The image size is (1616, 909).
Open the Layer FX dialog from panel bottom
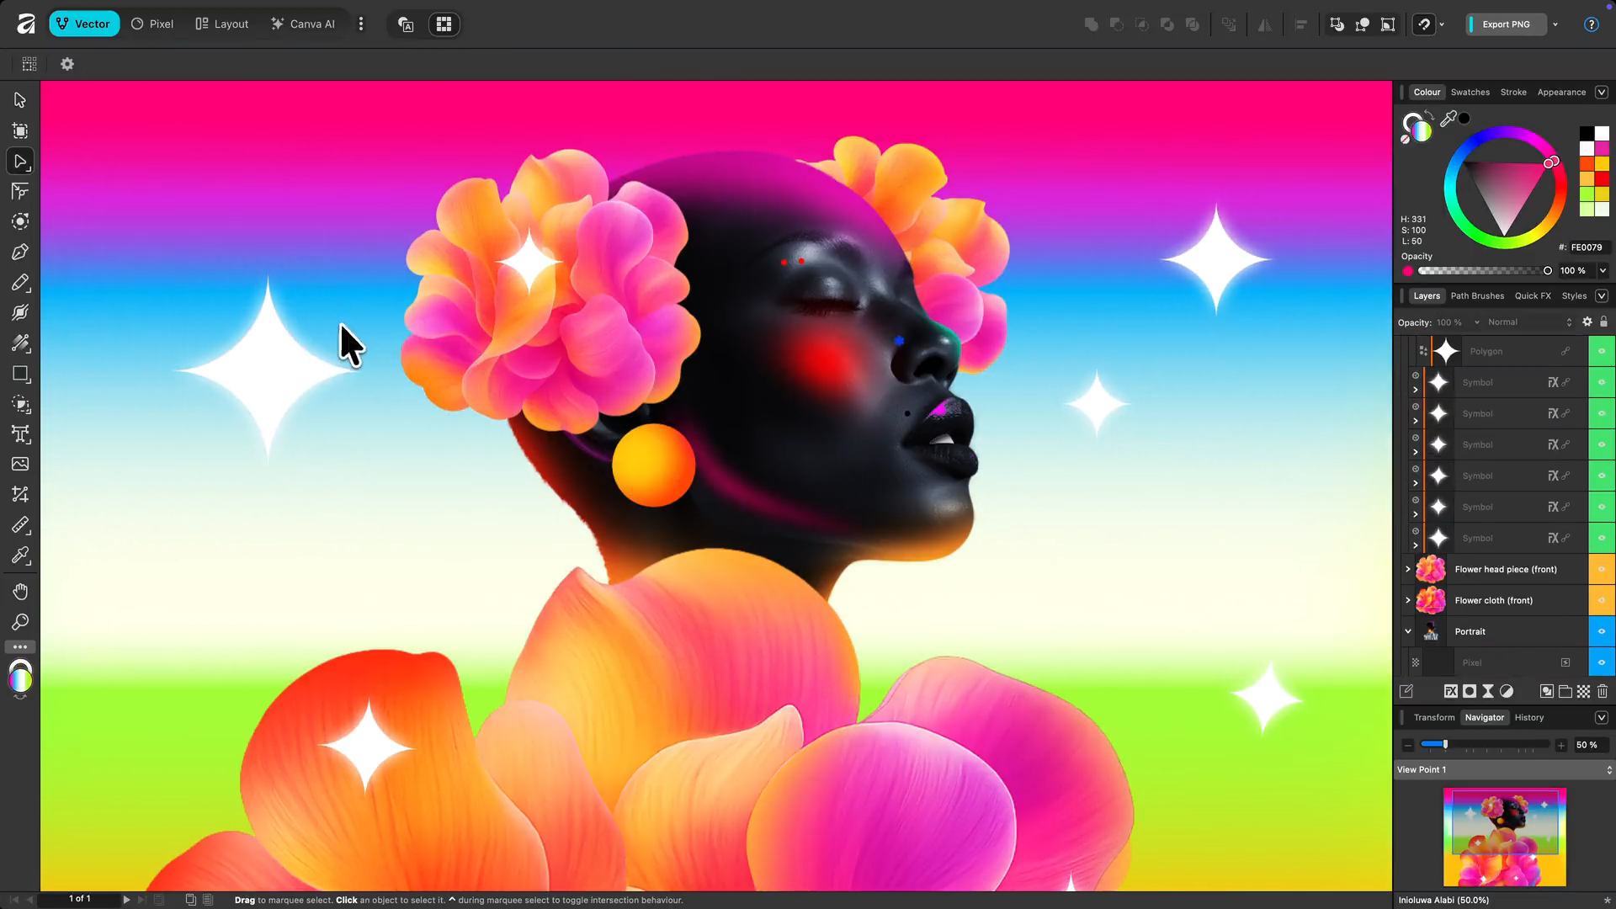click(x=1452, y=691)
